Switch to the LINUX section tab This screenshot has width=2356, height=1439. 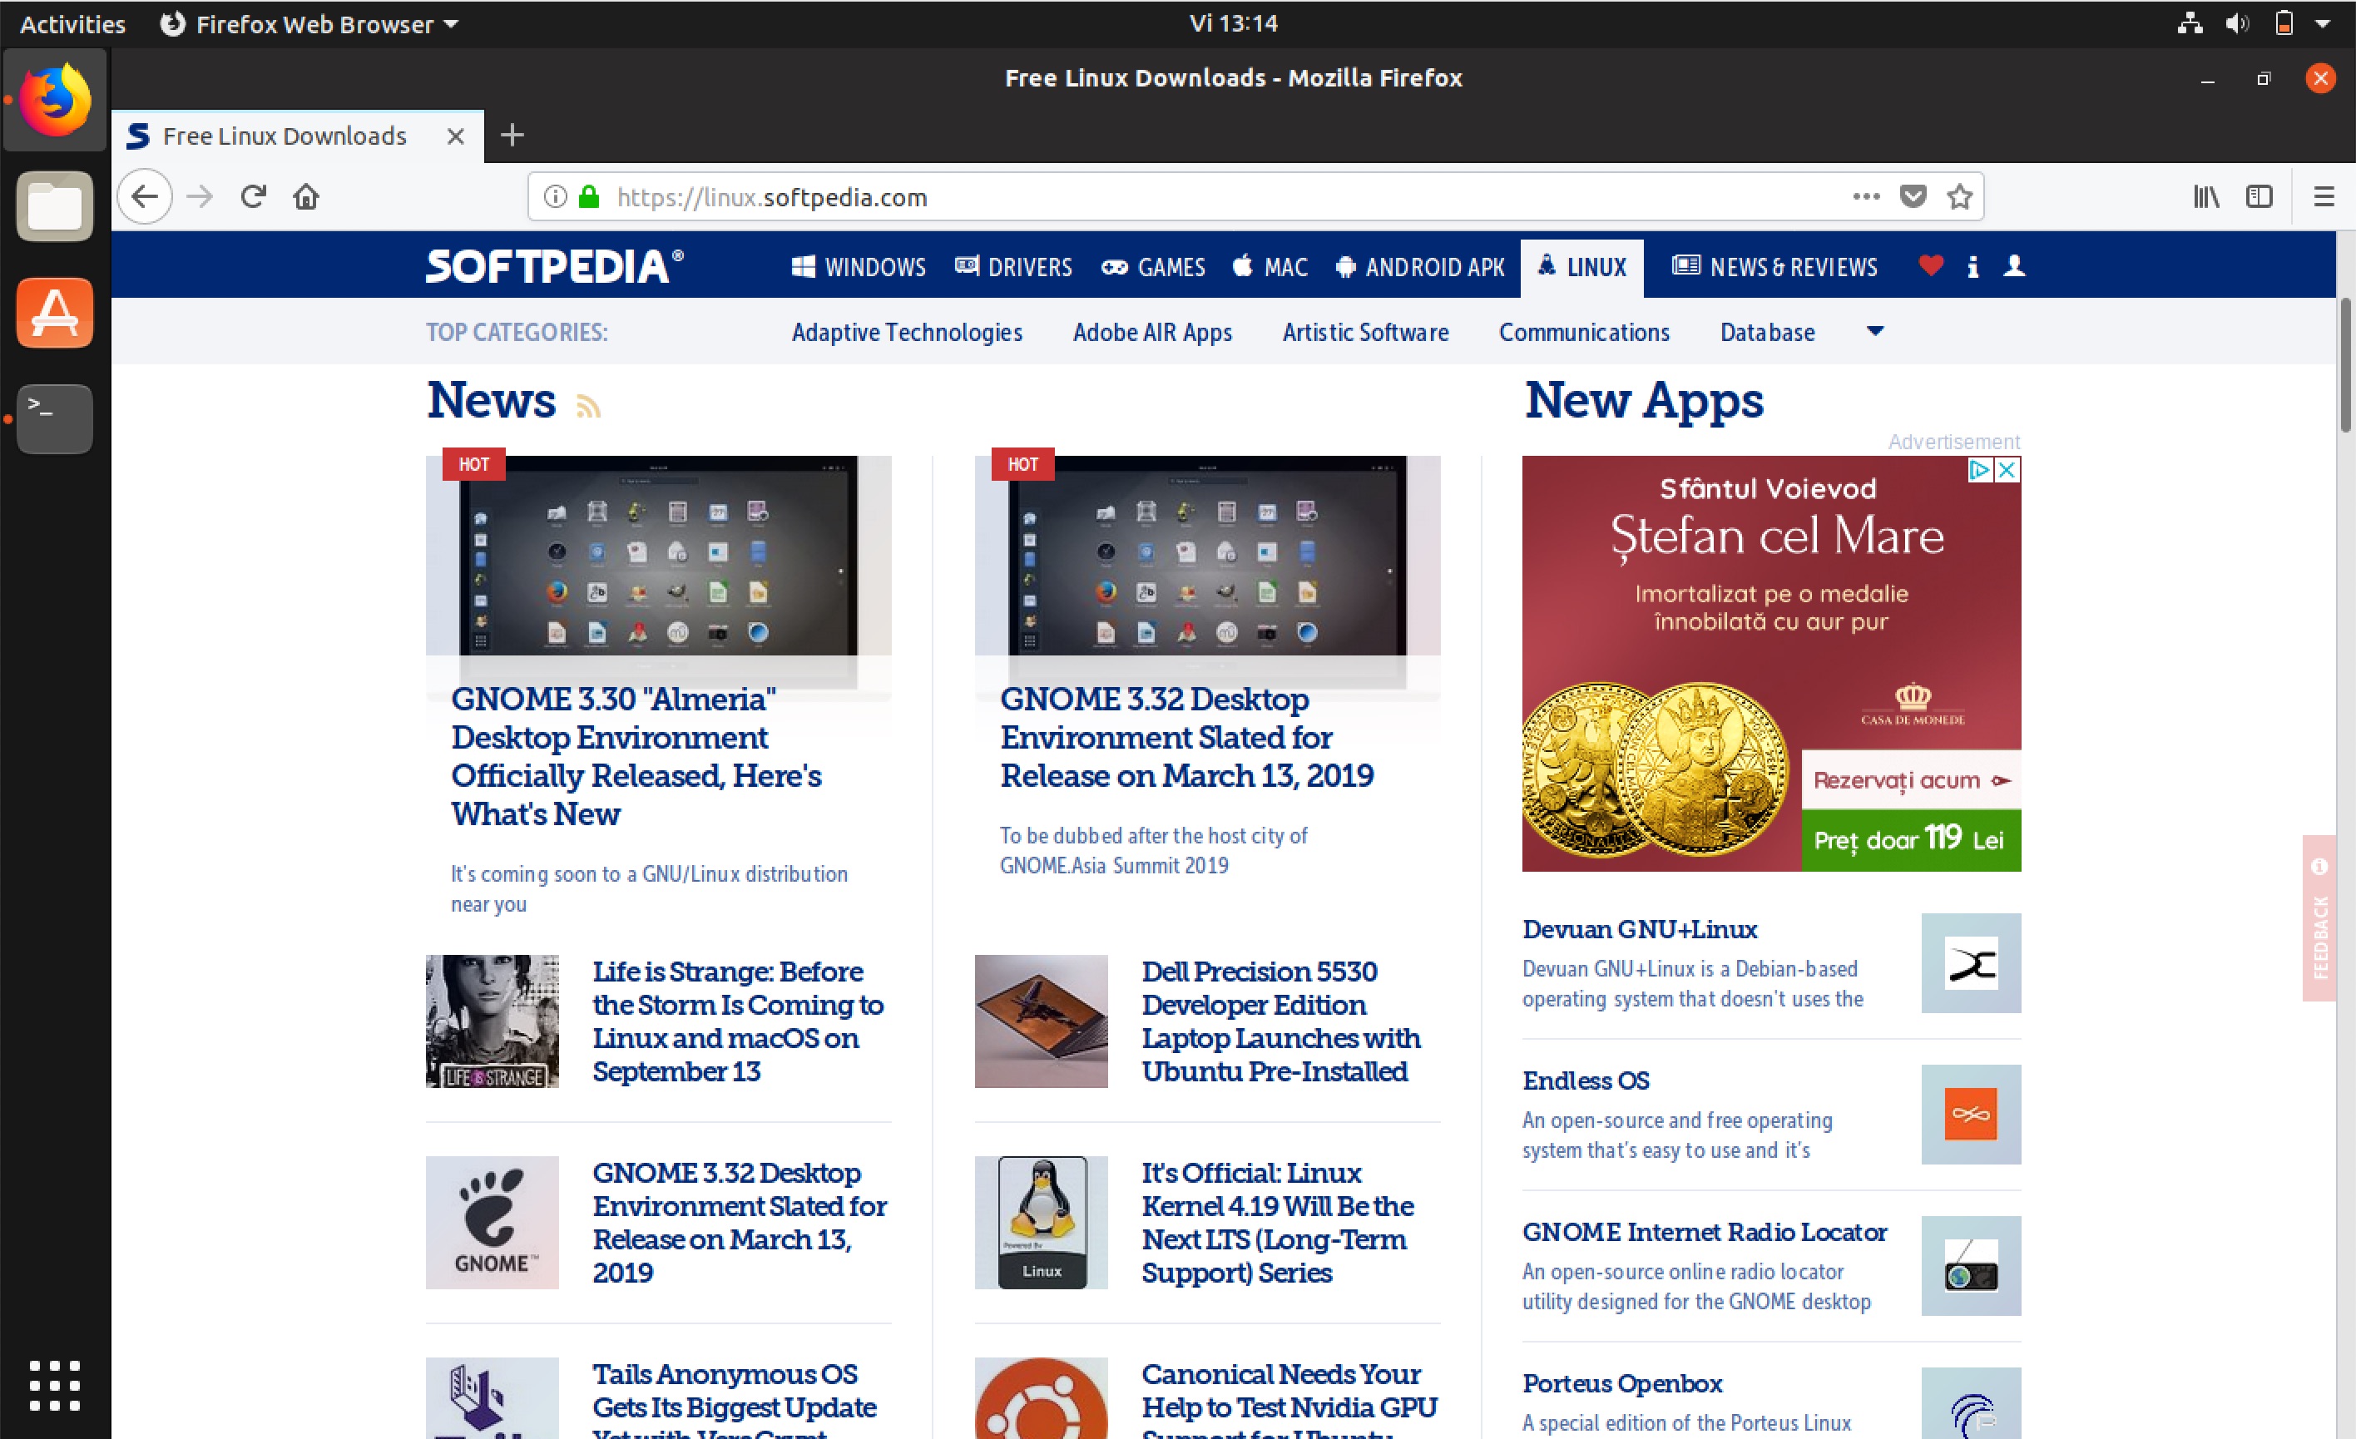coord(1582,267)
